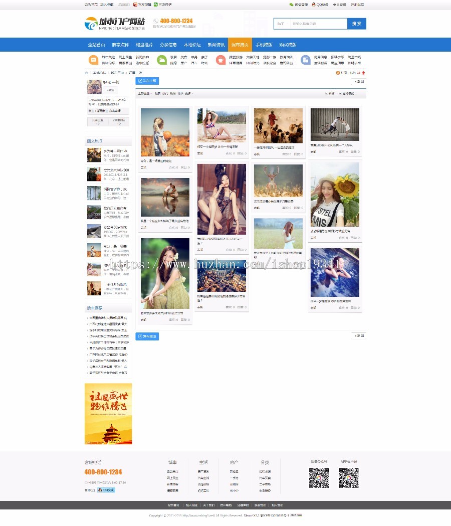Click the phone icon beside 400-800-1234 in header
Image resolution: width=451 pixels, height=526 pixels.
pos(156,21)
